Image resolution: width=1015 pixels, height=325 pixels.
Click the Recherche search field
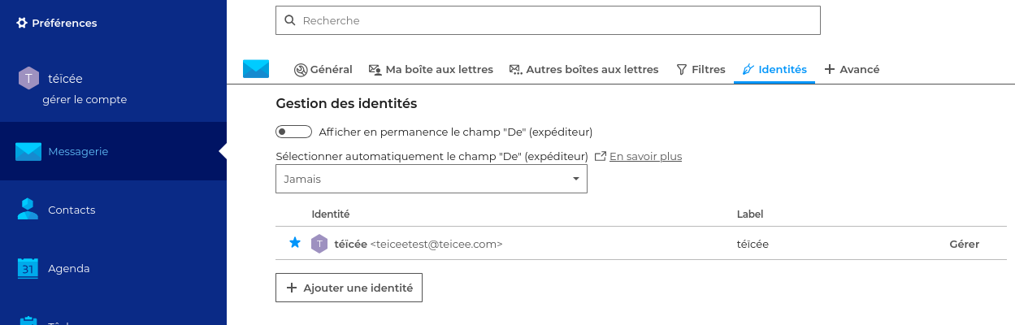tap(548, 20)
